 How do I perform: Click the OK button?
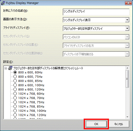tap(96, 124)
